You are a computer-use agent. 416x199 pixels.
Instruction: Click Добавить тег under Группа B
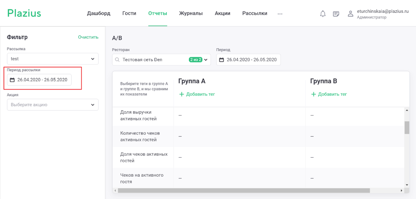[x=333, y=94]
